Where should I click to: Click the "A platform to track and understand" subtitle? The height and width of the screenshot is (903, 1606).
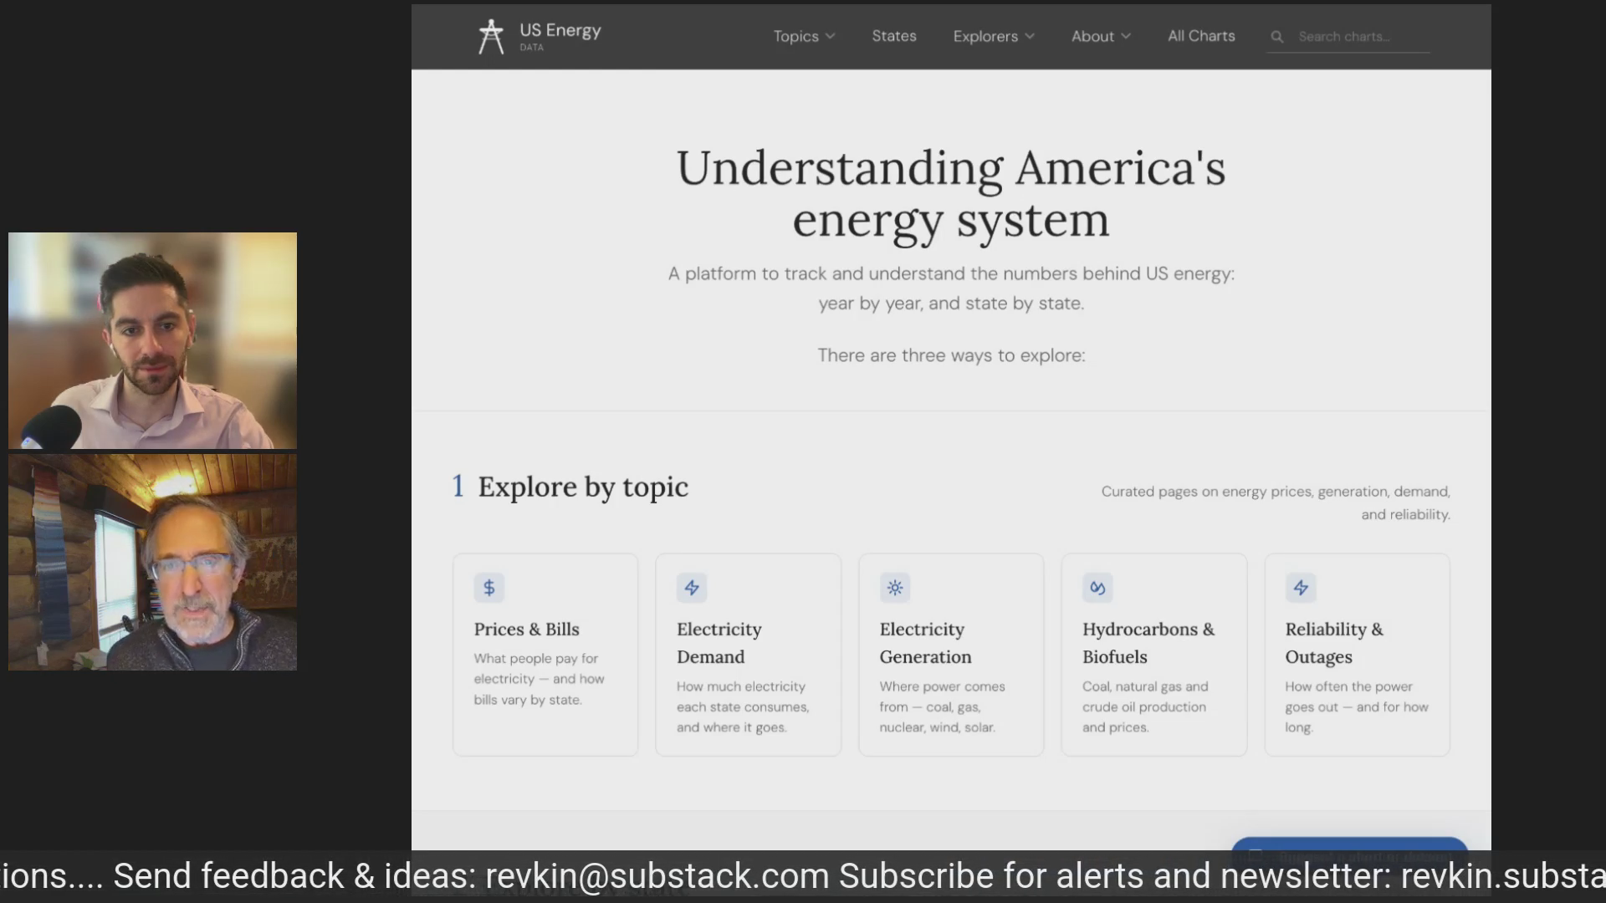pyautogui.click(x=951, y=288)
